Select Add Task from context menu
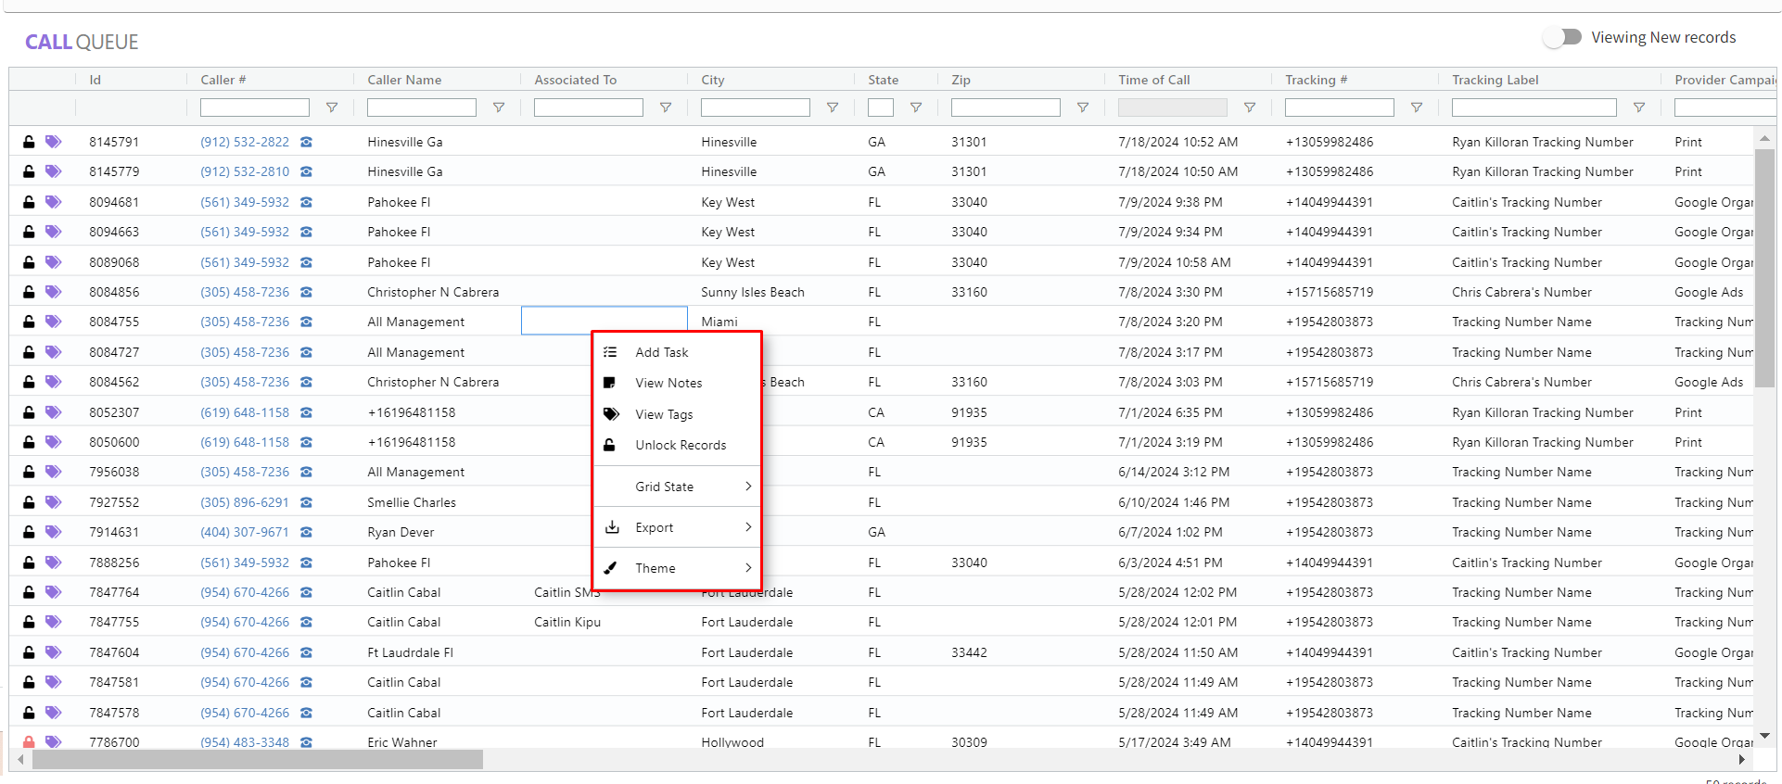1782x784 pixels. (x=662, y=352)
